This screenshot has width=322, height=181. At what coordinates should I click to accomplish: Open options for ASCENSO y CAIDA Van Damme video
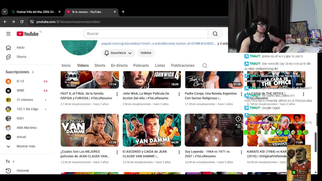coord(179,152)
